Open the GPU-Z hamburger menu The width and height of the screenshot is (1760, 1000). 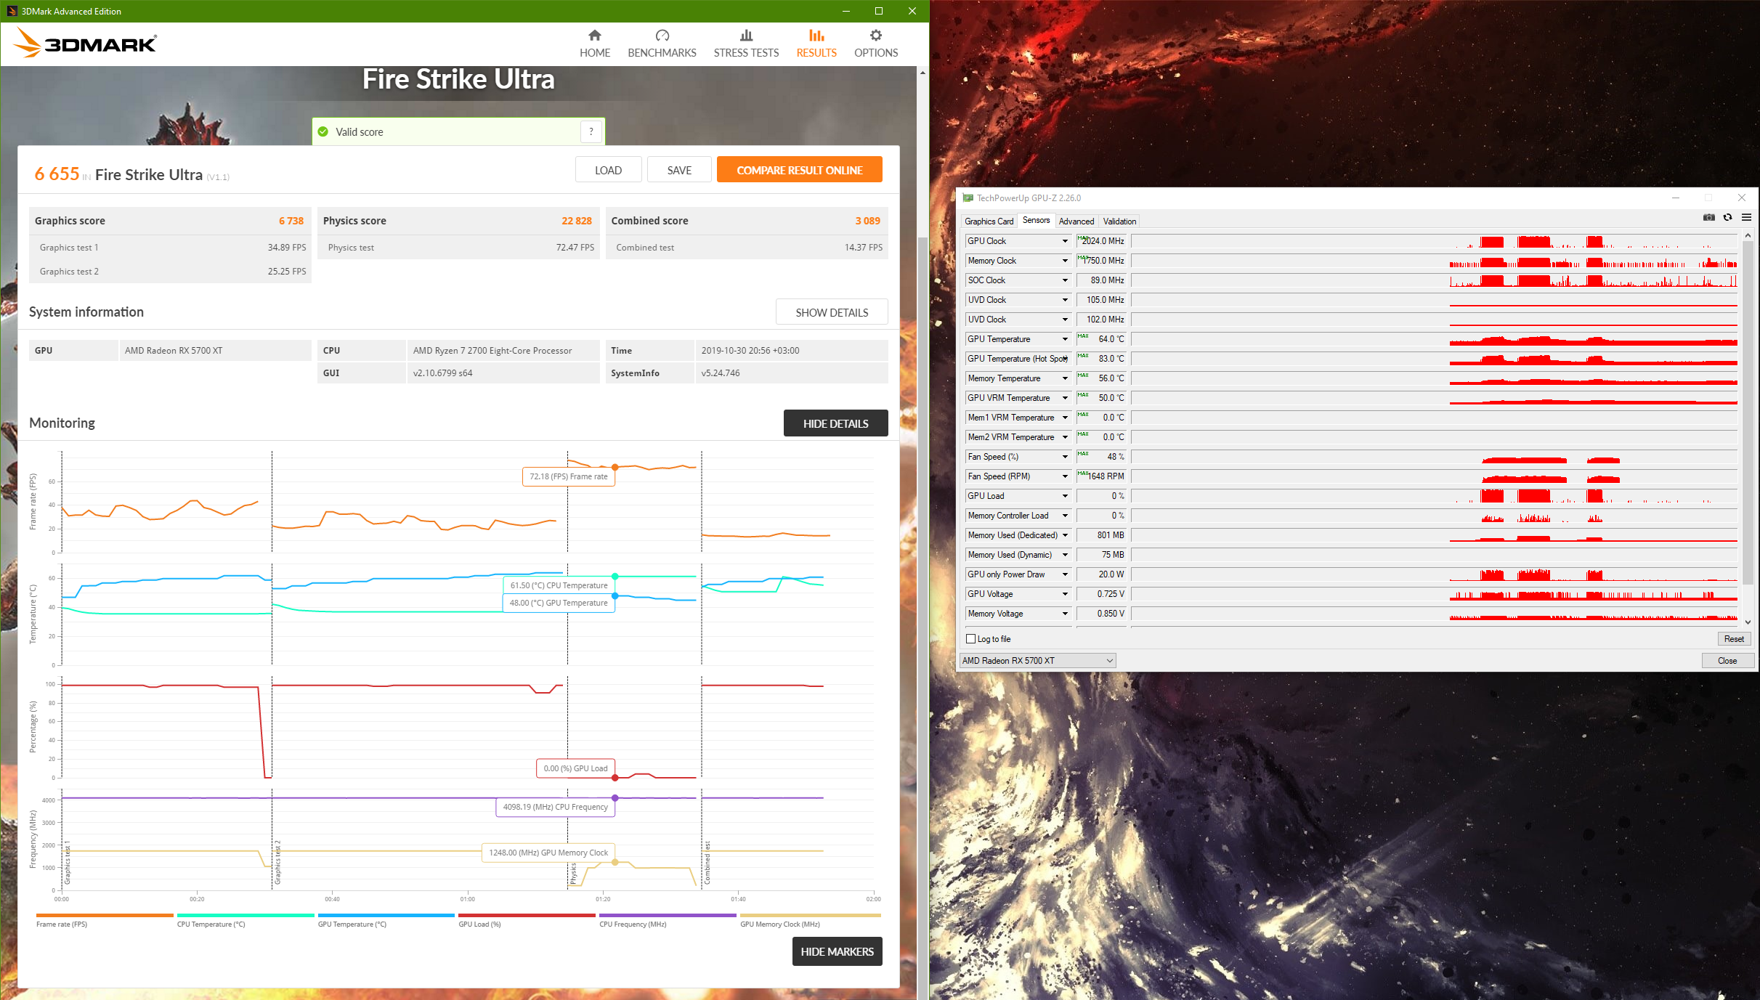coord(1746,217)
